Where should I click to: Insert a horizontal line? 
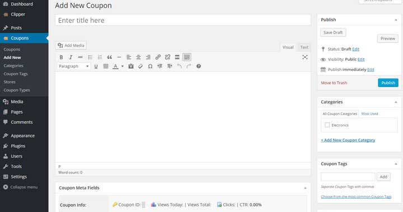[119, 57]
